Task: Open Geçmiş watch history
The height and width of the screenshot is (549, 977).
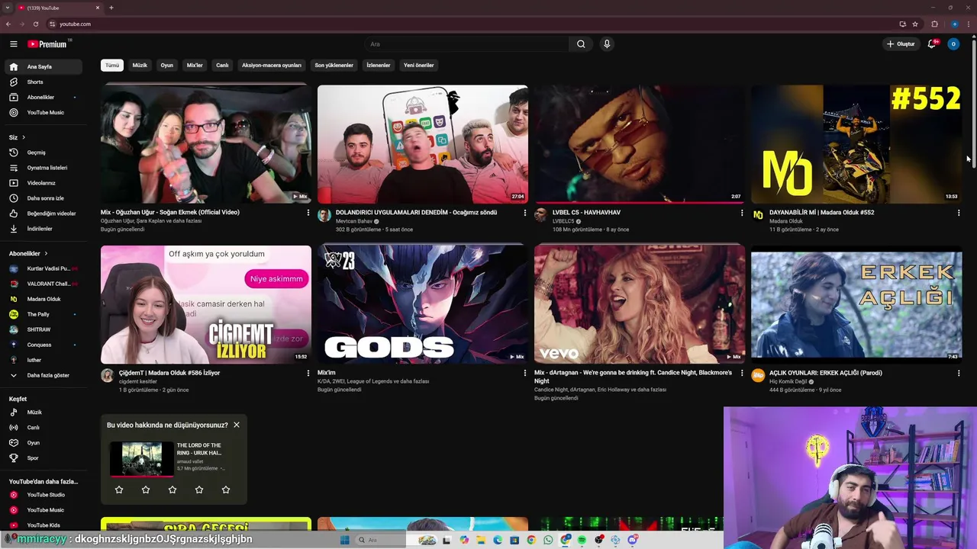Action: pos(43,152)
